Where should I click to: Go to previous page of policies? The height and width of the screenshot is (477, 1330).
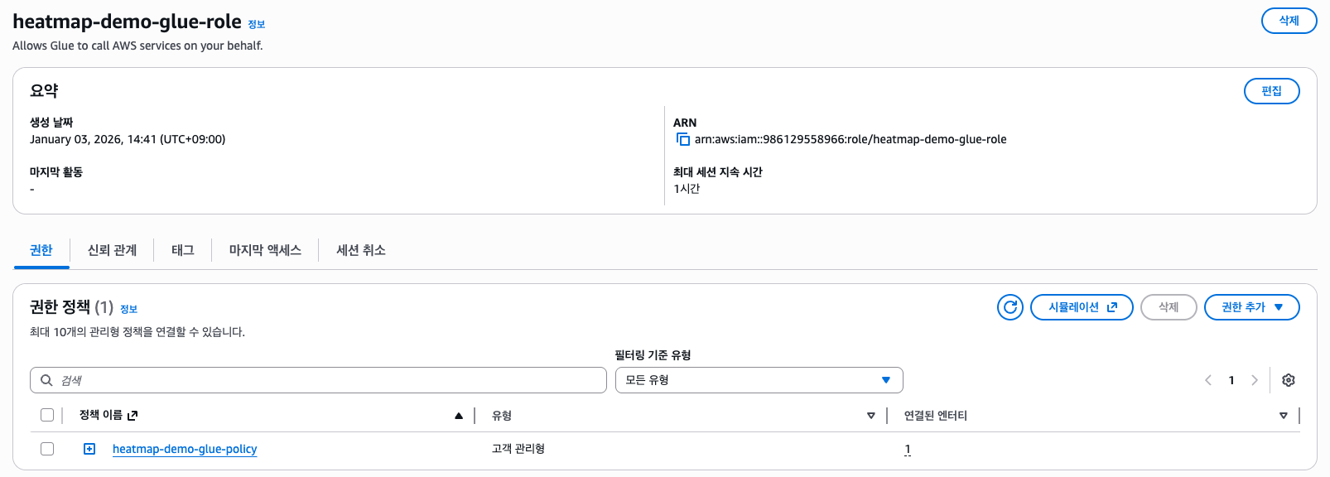(1208, 380)
